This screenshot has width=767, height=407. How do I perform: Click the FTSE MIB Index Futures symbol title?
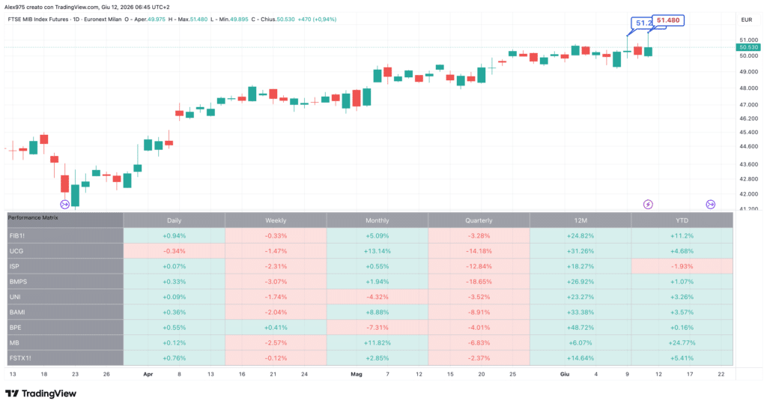click(38, 19)
